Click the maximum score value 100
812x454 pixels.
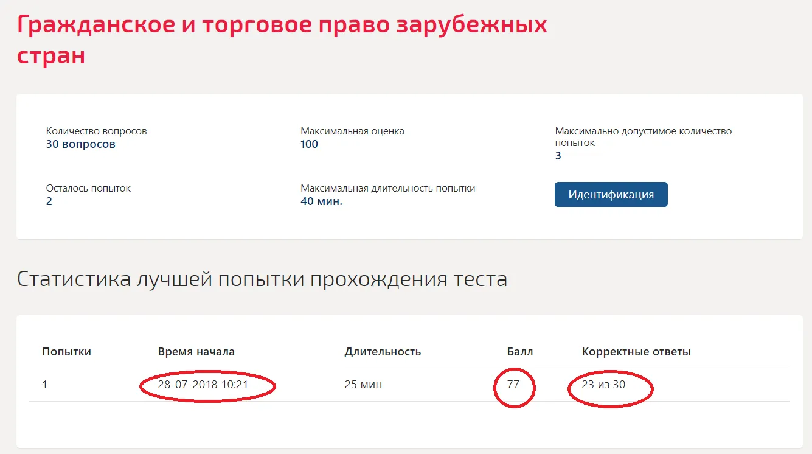coord(309,144)
